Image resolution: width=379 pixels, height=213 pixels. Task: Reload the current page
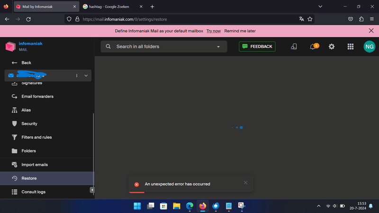28,19
